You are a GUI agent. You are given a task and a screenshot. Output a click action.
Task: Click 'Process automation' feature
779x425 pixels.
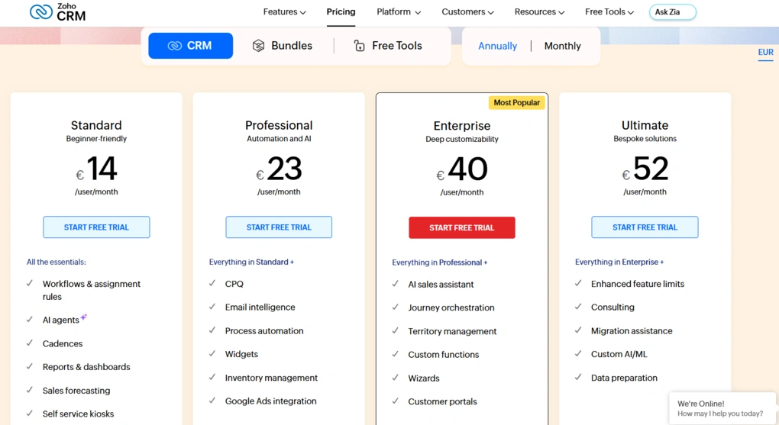pyautogui.click(x=264, y=331)
